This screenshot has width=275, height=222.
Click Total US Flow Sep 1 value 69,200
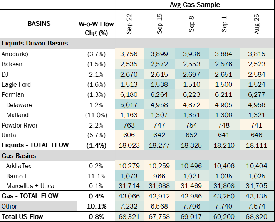[x=224, y=217]
